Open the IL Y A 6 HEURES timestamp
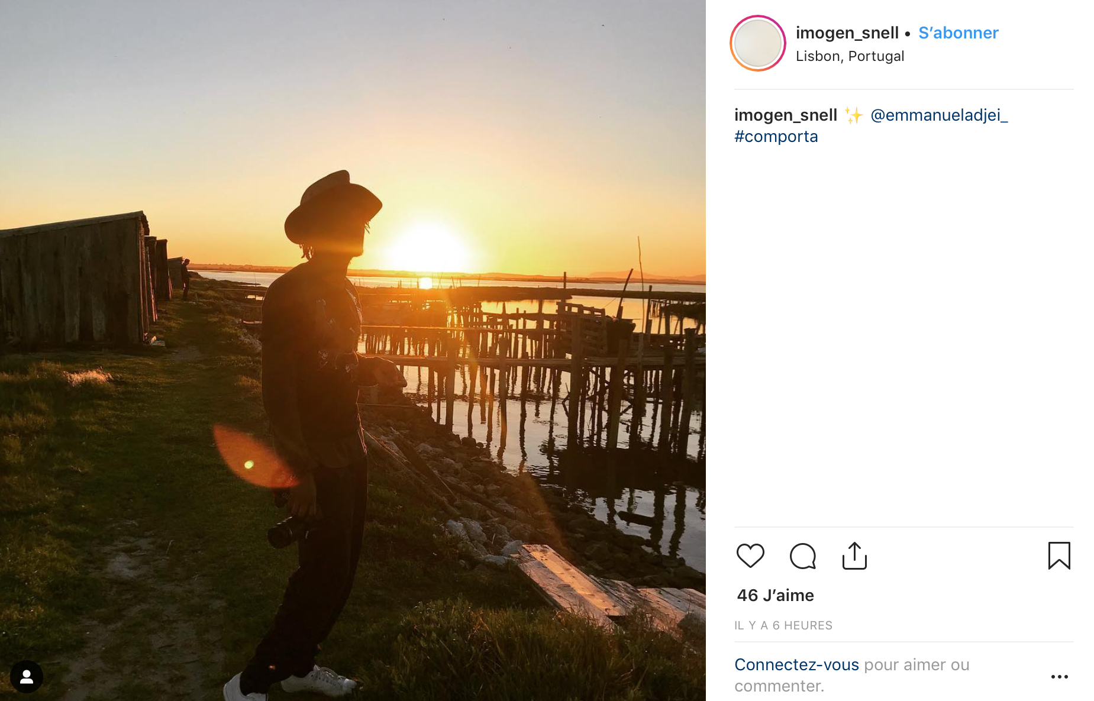Screen dimensions: 1094x701 (783, 626)
